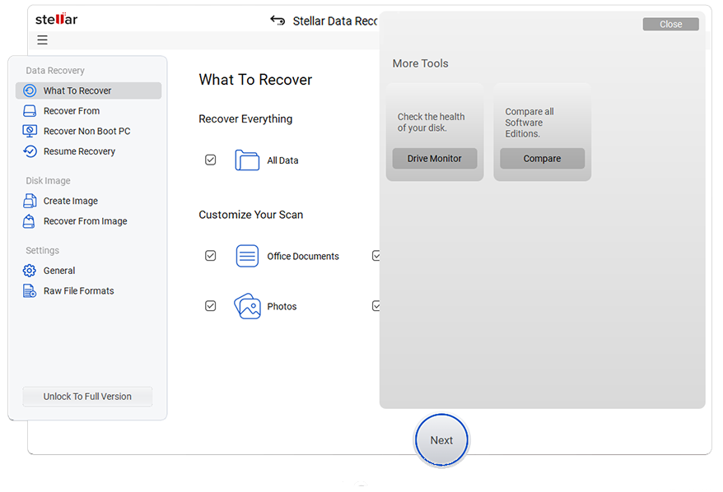Screen dimensions: 723x492
Task: Click the Resume Recovery icon
Action: click(x=30, y=151)
